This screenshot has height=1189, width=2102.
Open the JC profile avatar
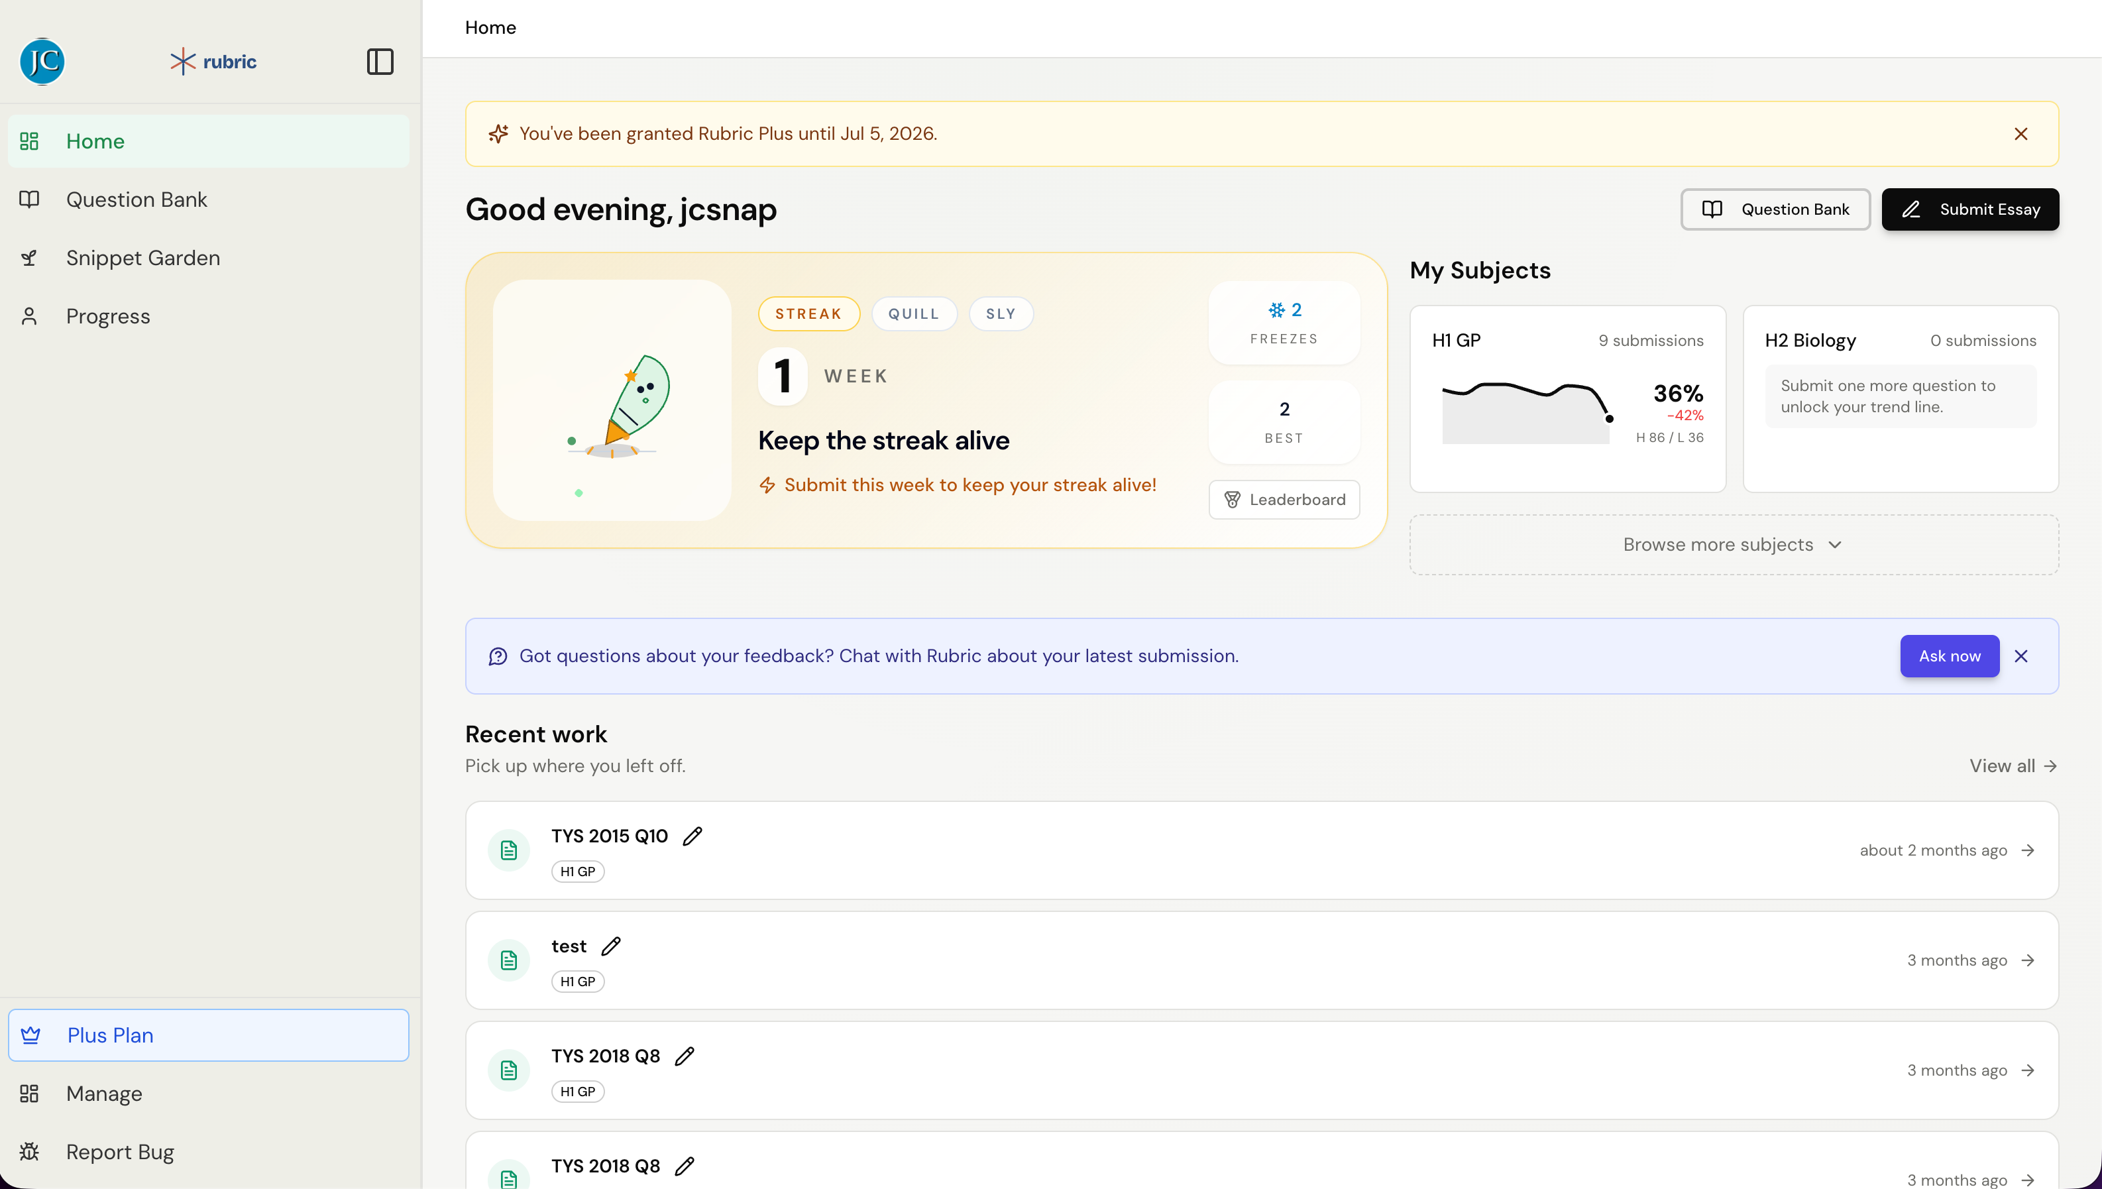point(42,61)
